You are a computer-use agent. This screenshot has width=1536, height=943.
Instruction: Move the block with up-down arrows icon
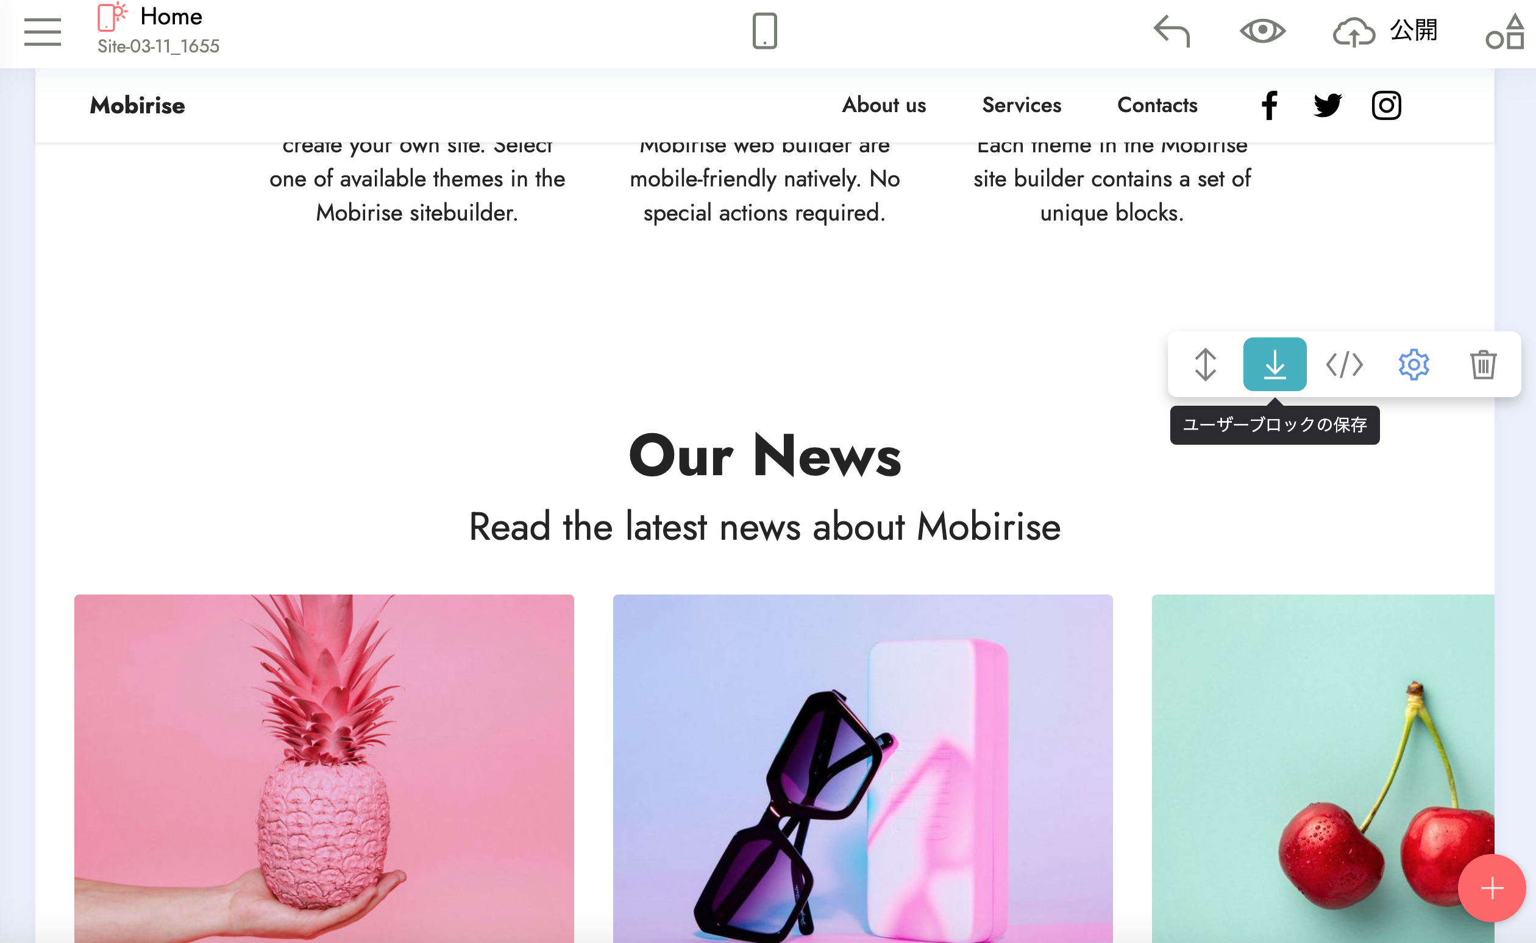pyautogui.click(x=1206, y=364)
